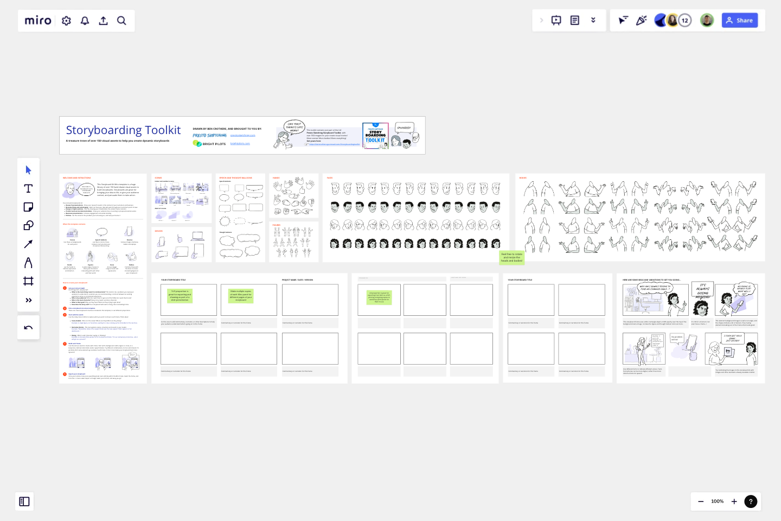This screenshot has height=521, width=781.
Task: Open the celebration reactions tool
Action: pyautogui.click(x=641, y=20)
